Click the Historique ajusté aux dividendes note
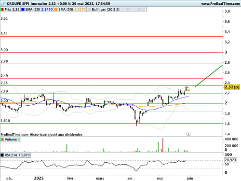 pos(56,135)
